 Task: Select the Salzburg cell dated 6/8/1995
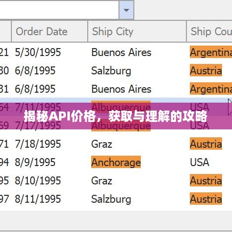[111, 70]
